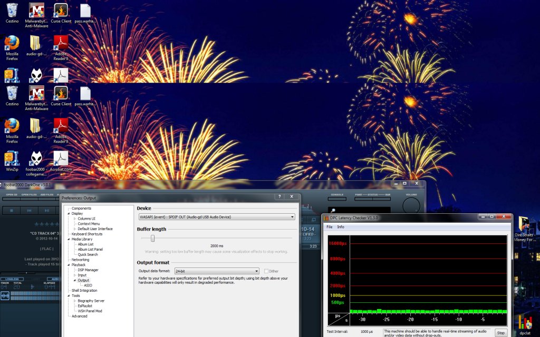Open the Device output dropdown

217,217
